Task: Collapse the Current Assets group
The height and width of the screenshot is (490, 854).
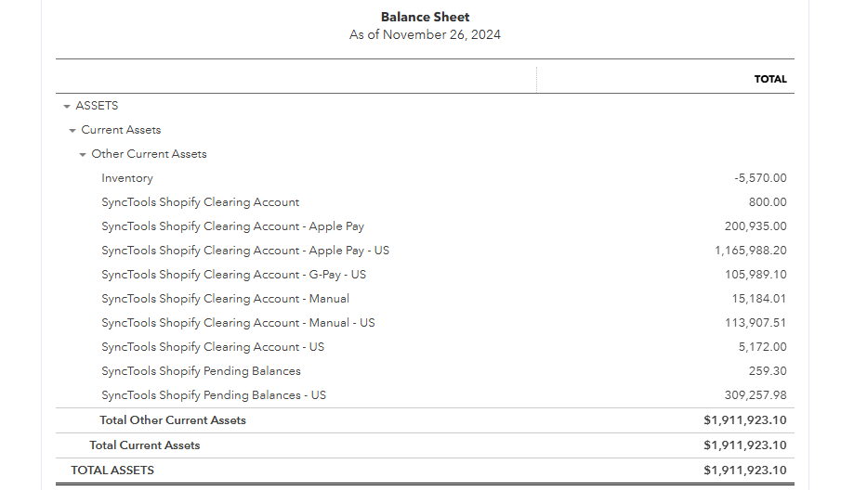Action: pos(72,131)
